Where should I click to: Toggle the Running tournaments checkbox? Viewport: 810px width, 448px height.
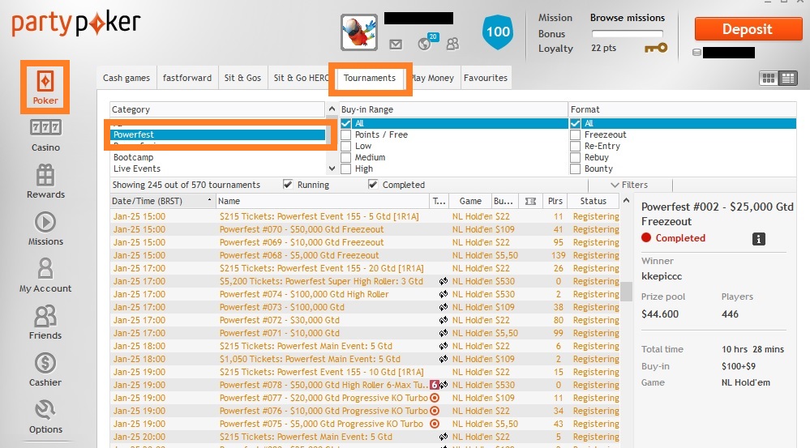coord(288,184)
